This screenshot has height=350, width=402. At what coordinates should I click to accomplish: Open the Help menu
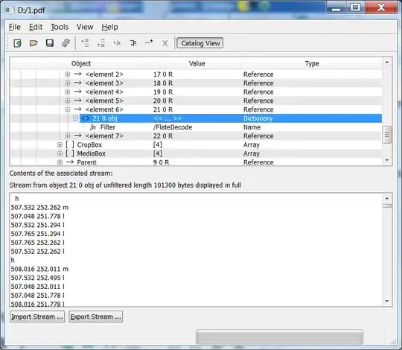click(109, 27)
